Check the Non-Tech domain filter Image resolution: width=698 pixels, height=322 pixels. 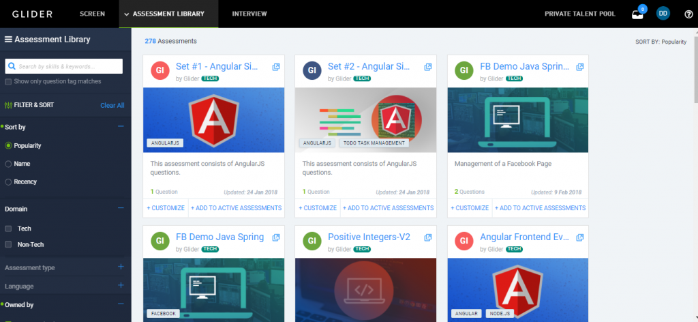[x=8, y=244]
